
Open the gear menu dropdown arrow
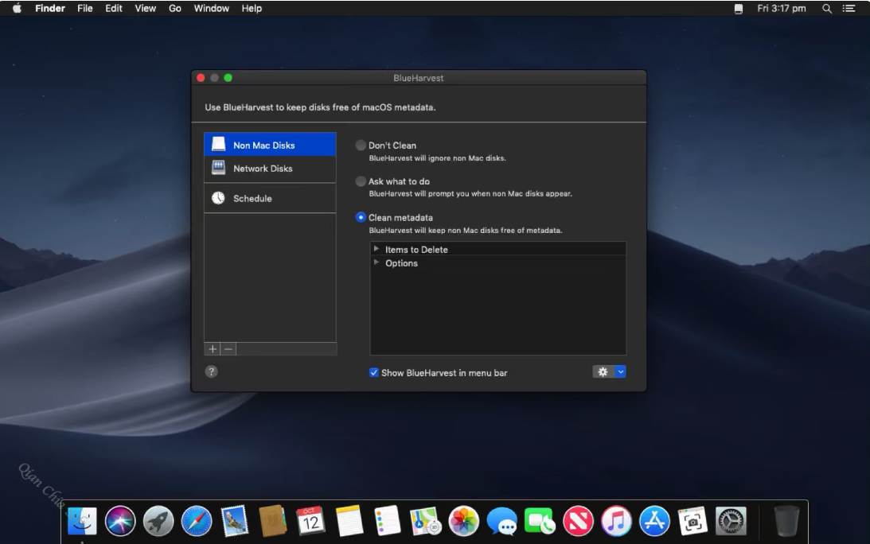coord(621,372)
